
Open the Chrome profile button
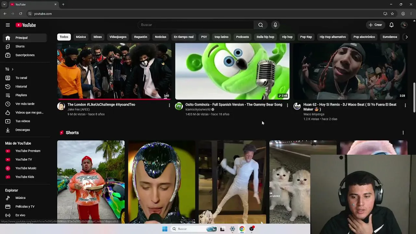pos(403,14)
